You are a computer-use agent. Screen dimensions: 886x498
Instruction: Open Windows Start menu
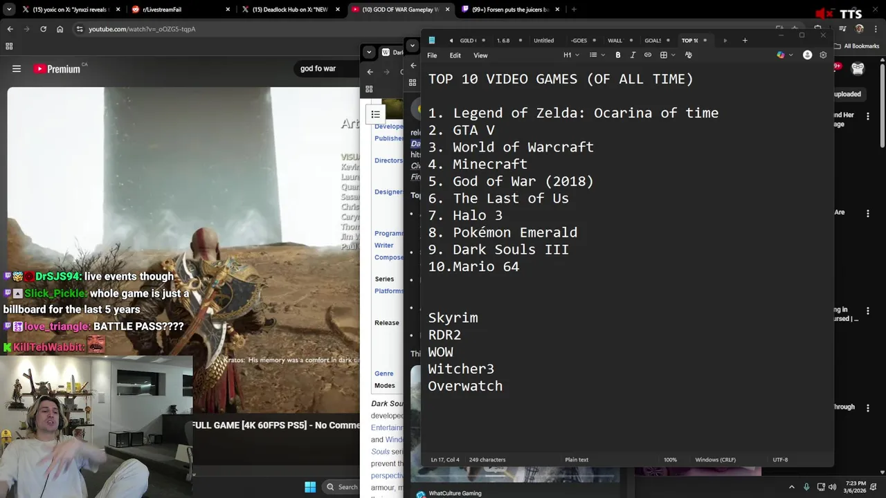(x=310, y=486)
